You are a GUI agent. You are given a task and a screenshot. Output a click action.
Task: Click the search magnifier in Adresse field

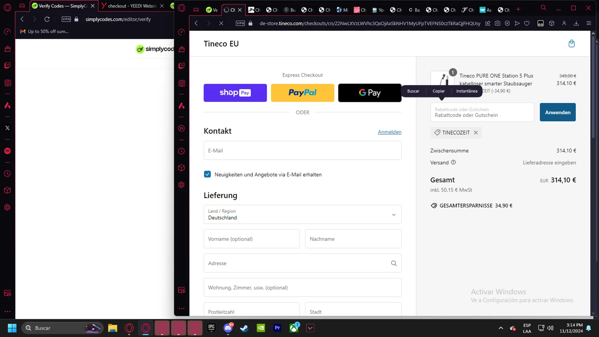tap(394, 263)
